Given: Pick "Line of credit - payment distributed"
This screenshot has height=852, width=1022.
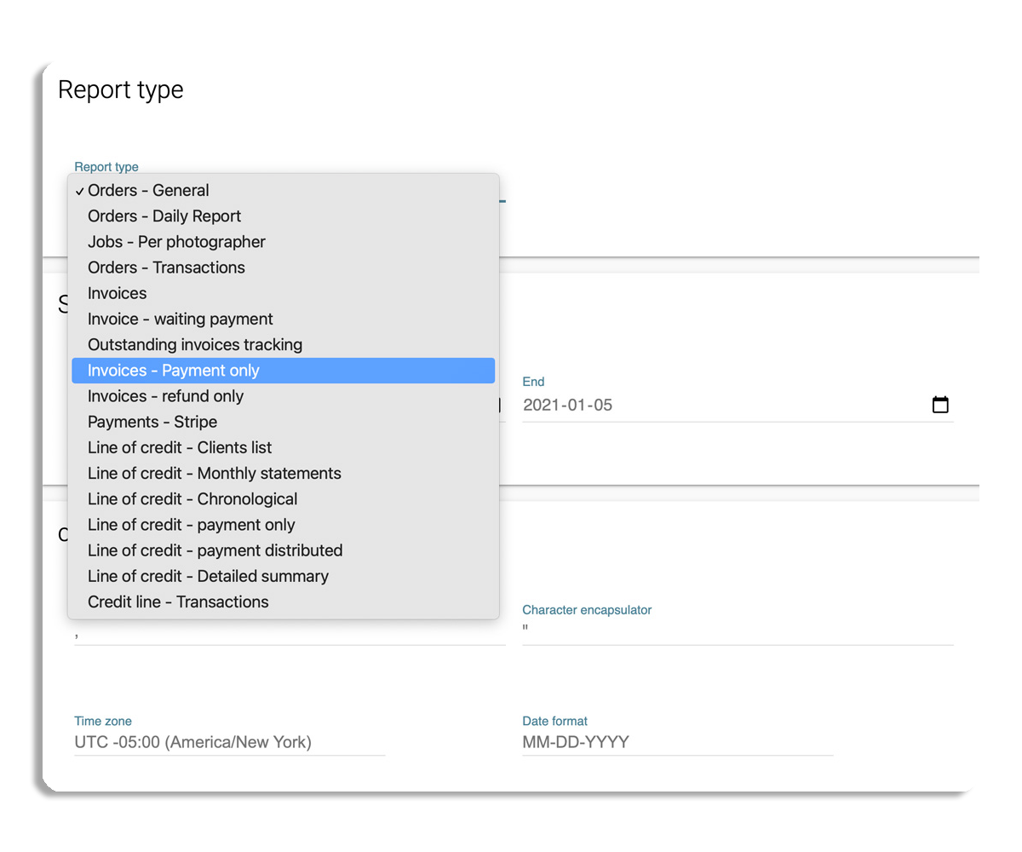Looking at the screenshot, I should (215, 550).
